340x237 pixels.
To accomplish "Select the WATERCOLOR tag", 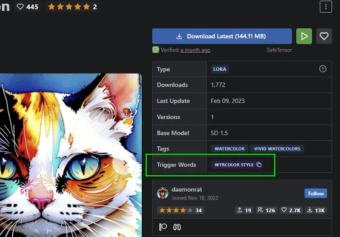I will pos(230,149).
